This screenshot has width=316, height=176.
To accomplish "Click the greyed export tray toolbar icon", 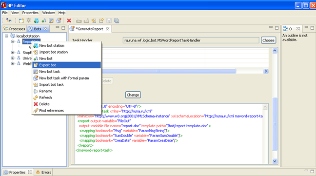I will point(86,20).
